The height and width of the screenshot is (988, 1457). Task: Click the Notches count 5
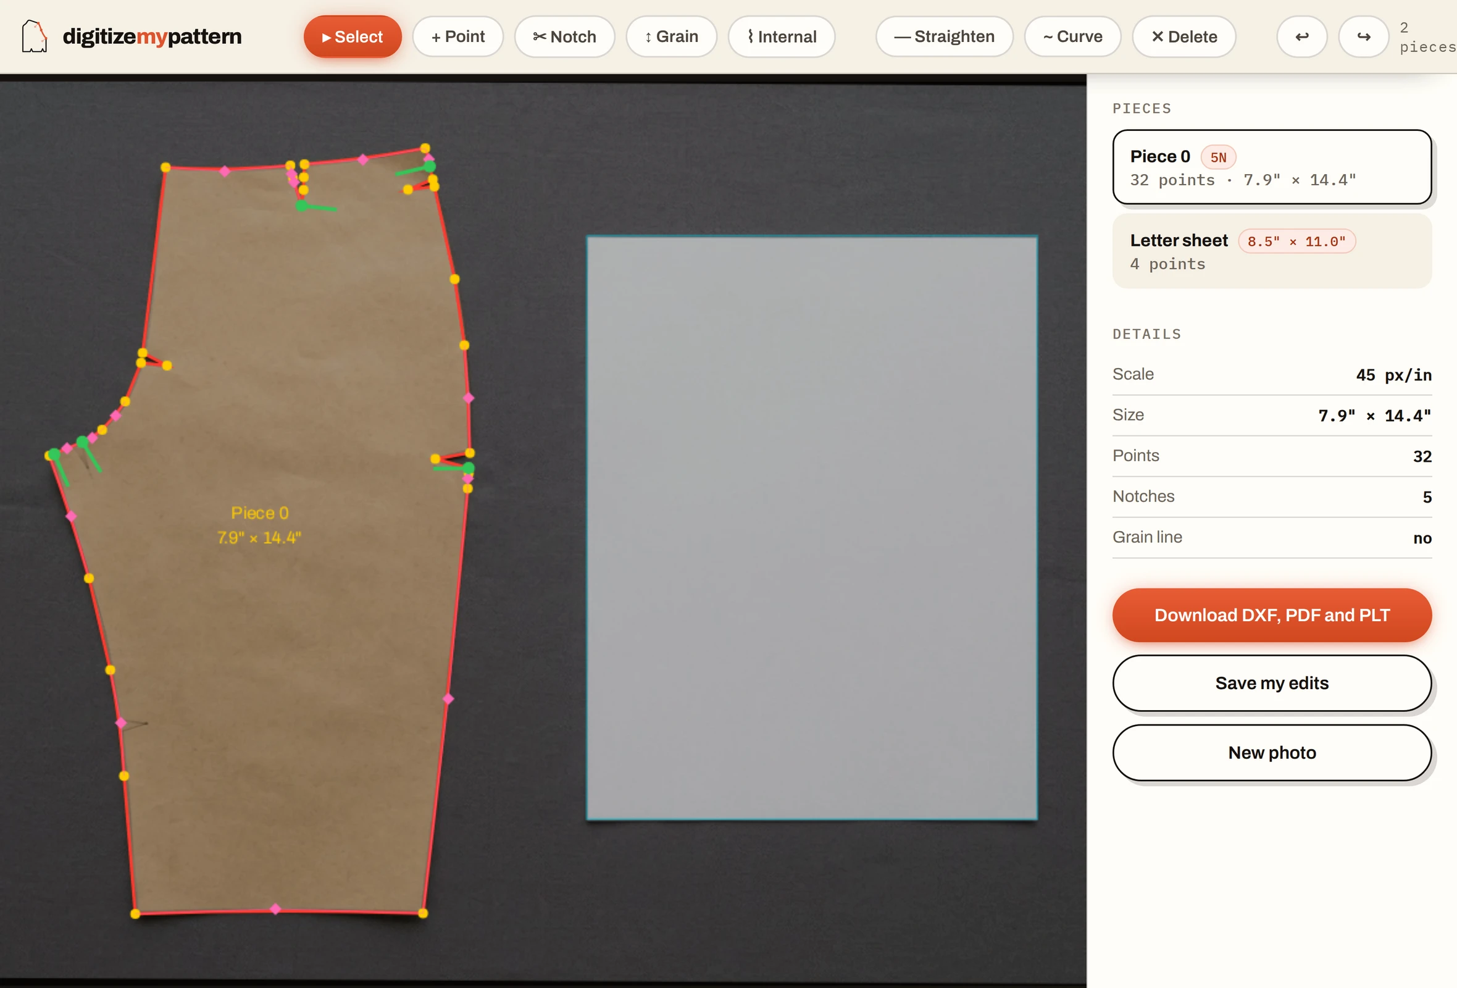1427,497
